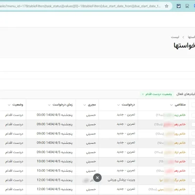Remove the وضعیت: دردست اقدام filter chip
195x195 pixels.
click(143, 94)
